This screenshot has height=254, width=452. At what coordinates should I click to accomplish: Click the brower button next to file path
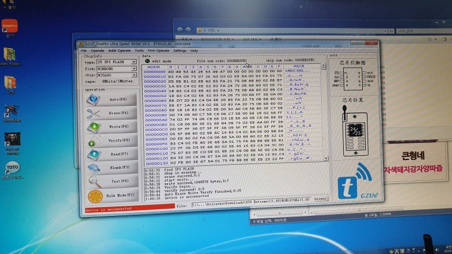[x=320, y=199]
